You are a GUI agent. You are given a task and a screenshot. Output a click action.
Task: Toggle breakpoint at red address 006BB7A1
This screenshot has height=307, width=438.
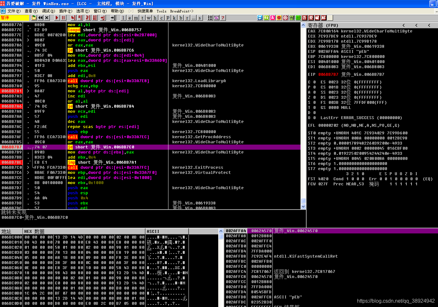11,91
